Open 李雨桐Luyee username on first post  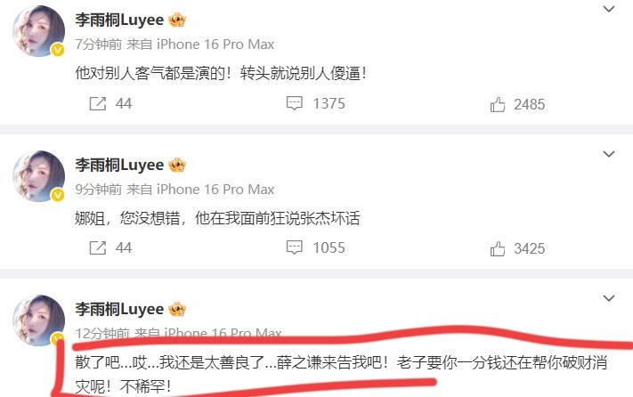tap(119, 20)
